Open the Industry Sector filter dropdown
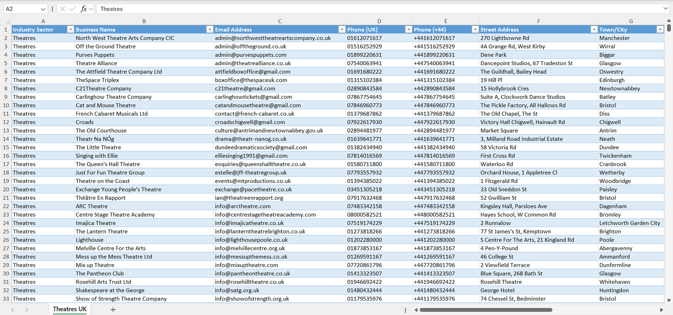This screenshot has width=673, height=315. pyautogui.click(x=70, y=29)
